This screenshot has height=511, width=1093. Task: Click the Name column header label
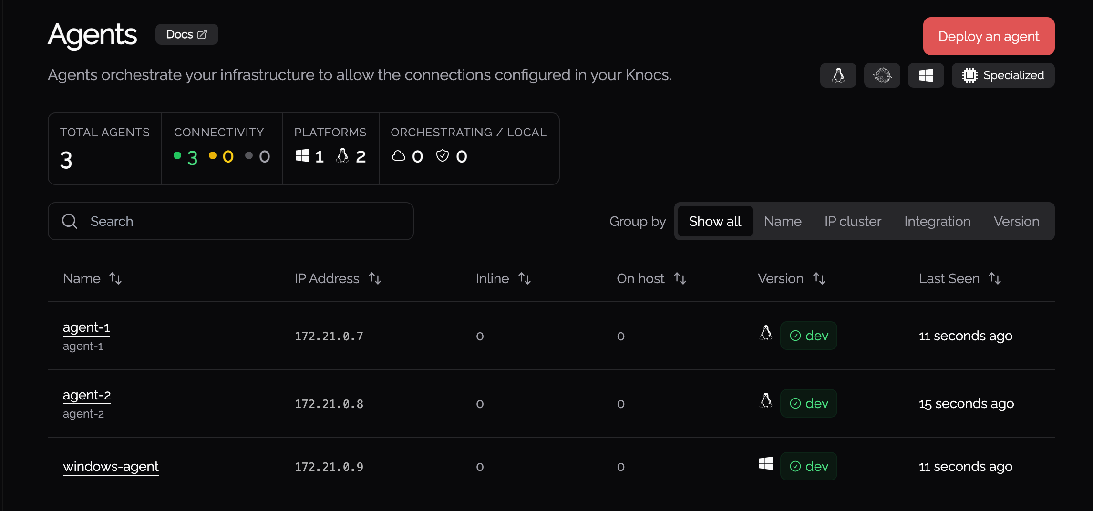coord(82,278)
